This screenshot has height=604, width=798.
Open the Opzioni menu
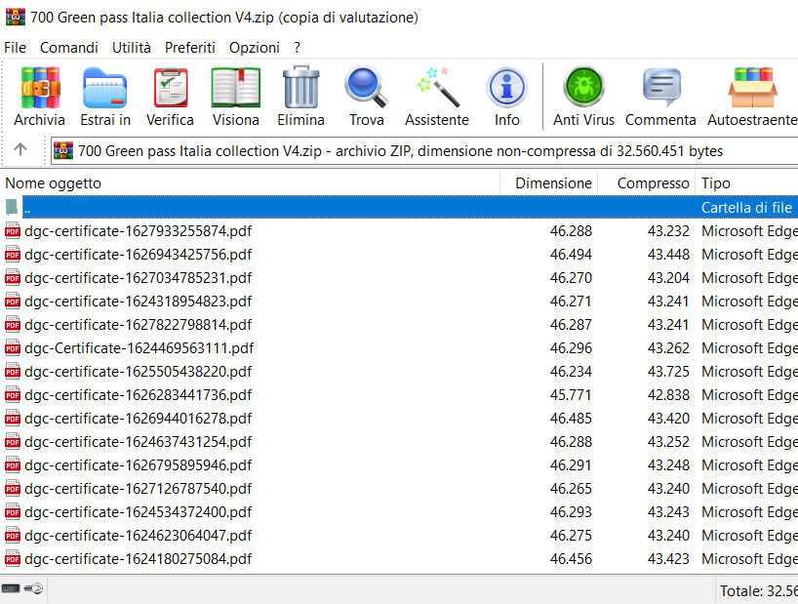tap(255, 47)
